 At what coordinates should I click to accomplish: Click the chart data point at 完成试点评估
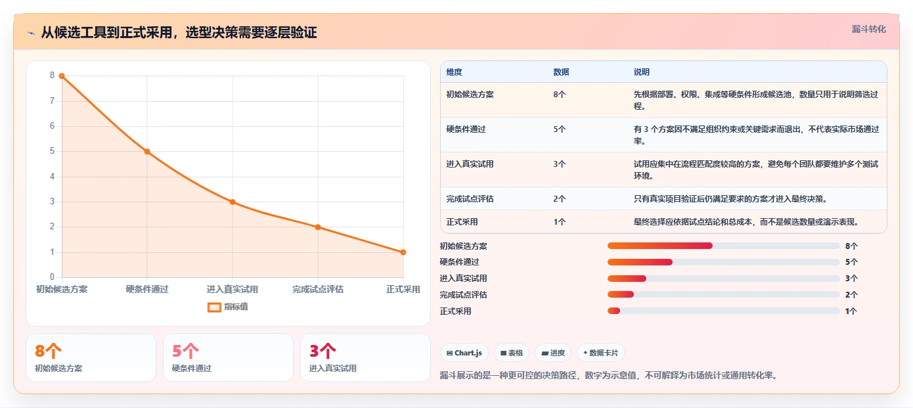tap(318, 227)
